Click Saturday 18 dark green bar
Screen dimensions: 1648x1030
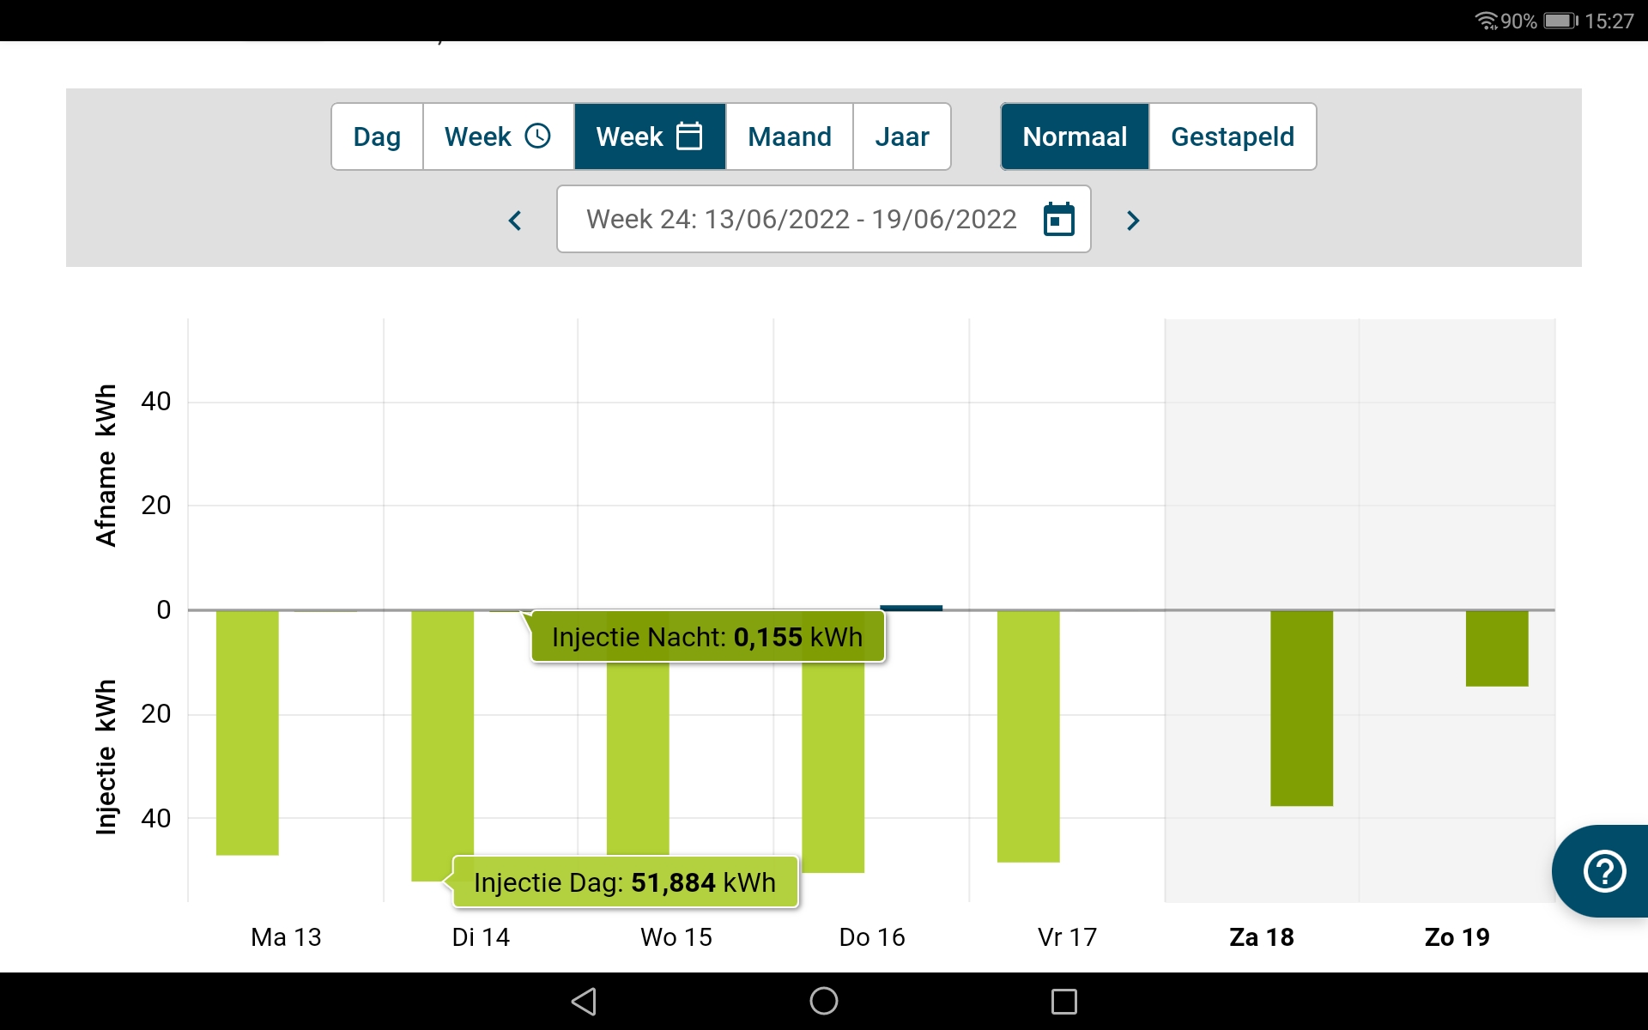1301,708
